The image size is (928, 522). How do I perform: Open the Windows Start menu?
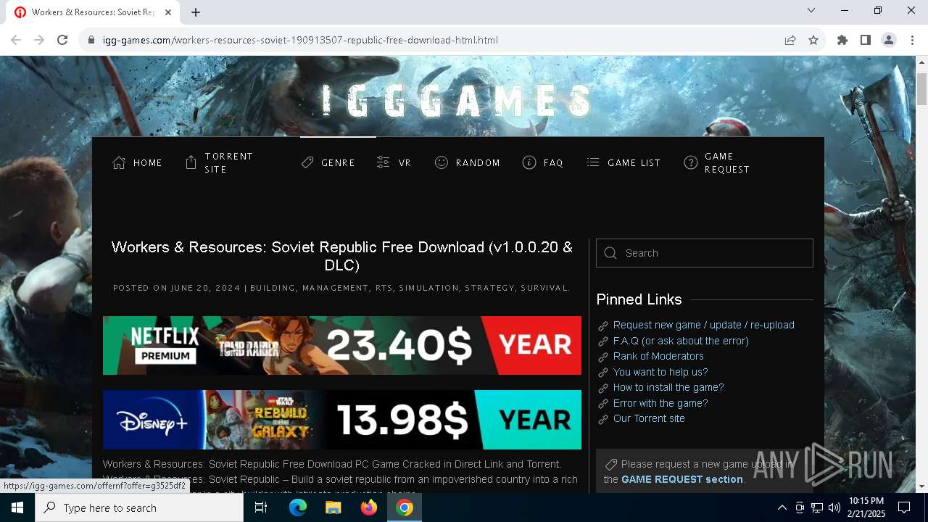(x=17, y=507)
